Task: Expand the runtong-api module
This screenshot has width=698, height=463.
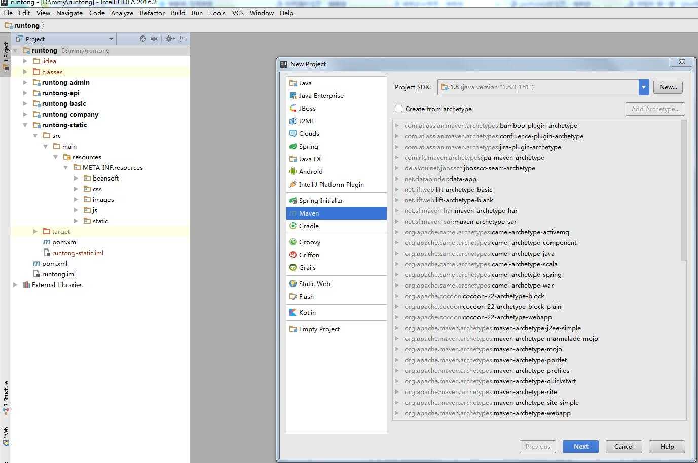Action: [25, 93]
